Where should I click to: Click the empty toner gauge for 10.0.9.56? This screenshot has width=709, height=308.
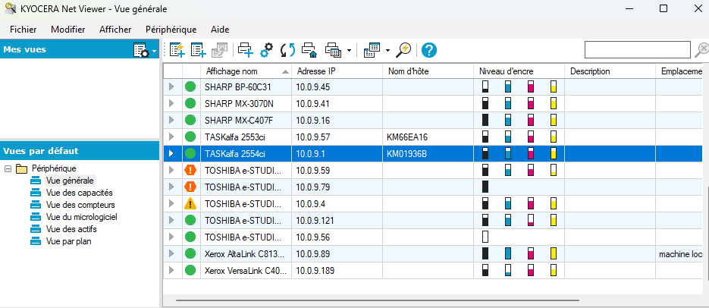[x=485, y=237]
